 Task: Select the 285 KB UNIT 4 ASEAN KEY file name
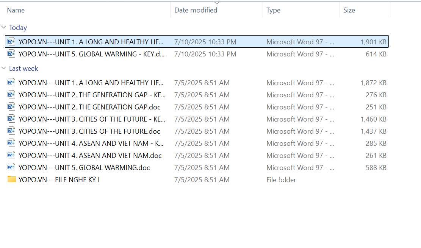pyautogui.click(x=91, y=143)
